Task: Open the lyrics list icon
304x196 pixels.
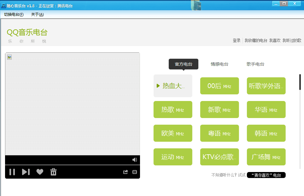Action: pos(135,172)
